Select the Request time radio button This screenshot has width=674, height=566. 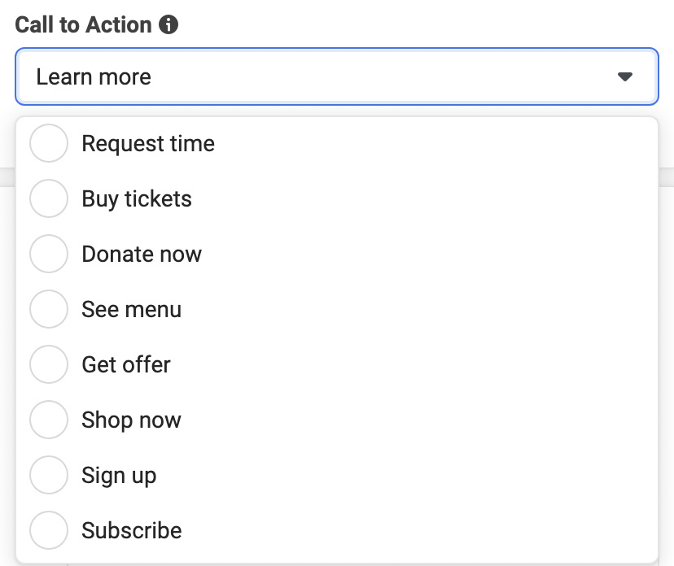pyautogui.click(x=49, y=143)
